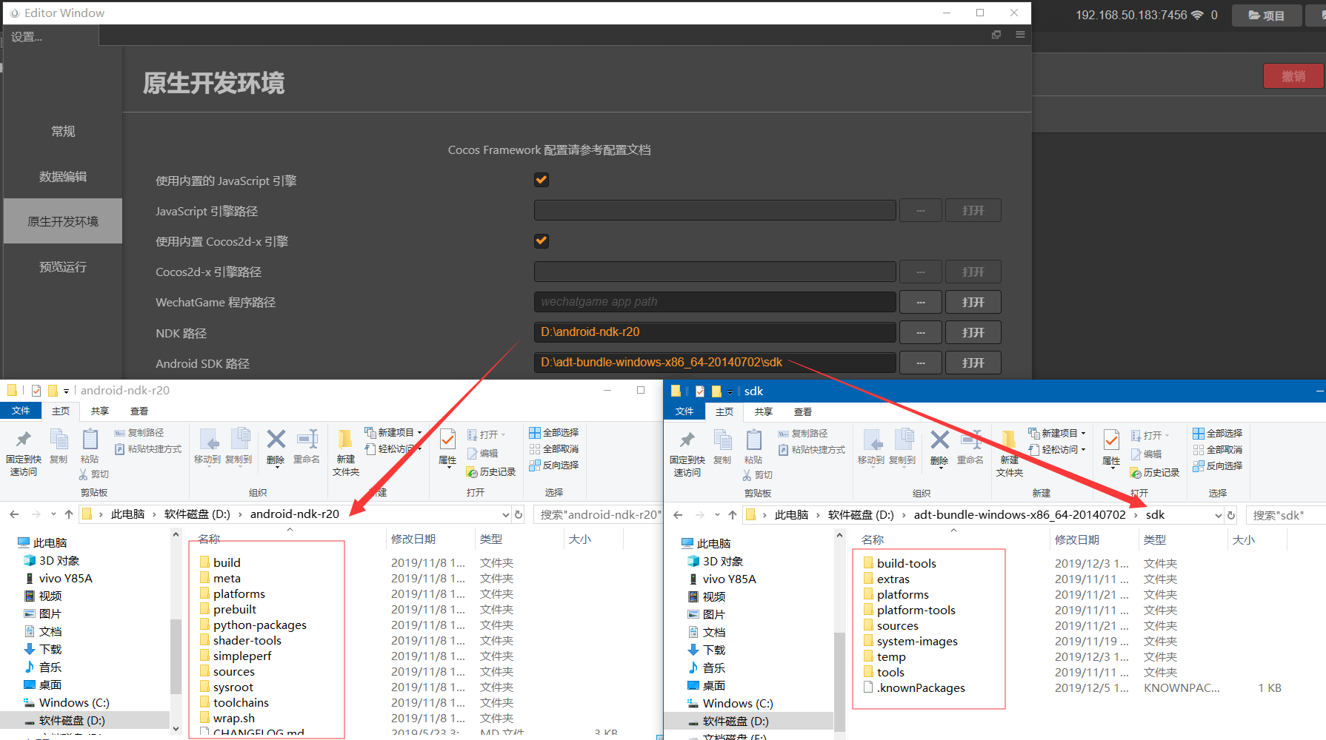The width and height of the screenshot is (1326, 740).
Task: Click Move to (移动到) in sdk window
Action: (x=871, y=448)
